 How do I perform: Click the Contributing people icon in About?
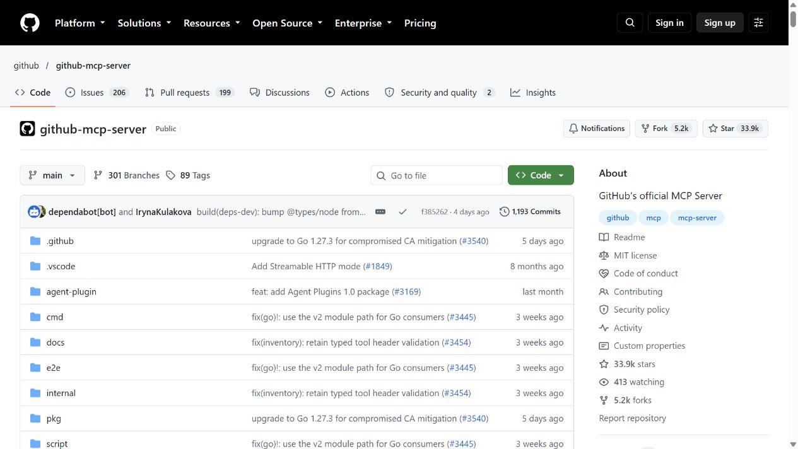[x=604, y=291]
